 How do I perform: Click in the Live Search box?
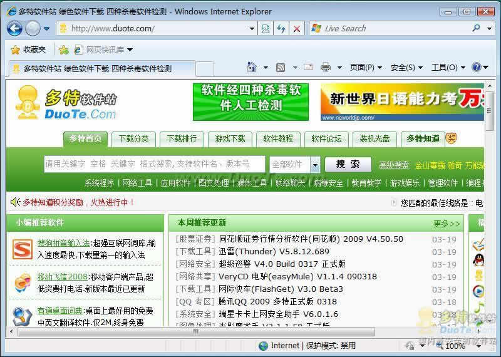pos(390,28)
